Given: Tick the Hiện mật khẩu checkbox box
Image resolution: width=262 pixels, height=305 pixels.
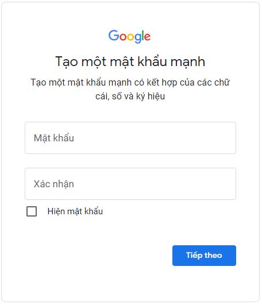Looking at the screenshot, I should (x=32, y=211).
